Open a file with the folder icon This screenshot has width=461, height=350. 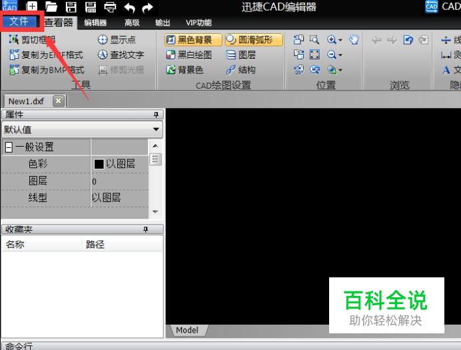point(51,7)
